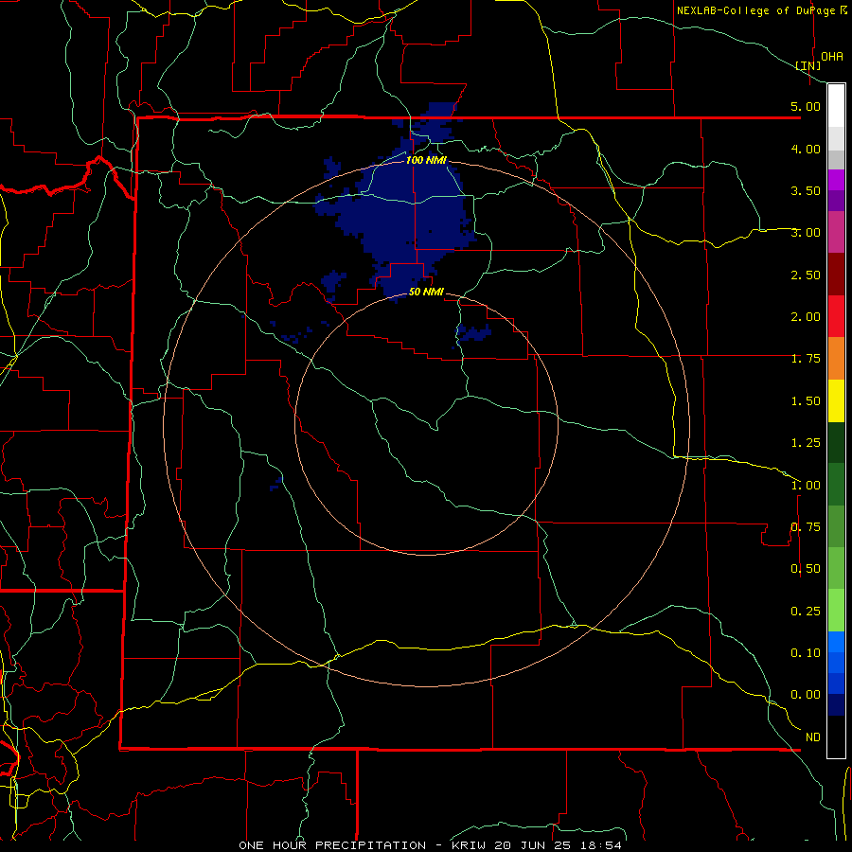
Task: Click the 1.50 legend value
Action: (806, 401)
